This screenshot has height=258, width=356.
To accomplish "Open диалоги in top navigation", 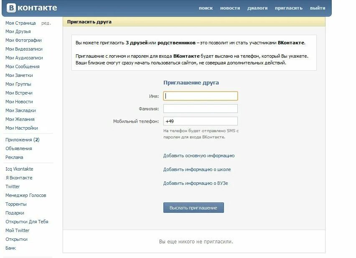I will 257,8.
